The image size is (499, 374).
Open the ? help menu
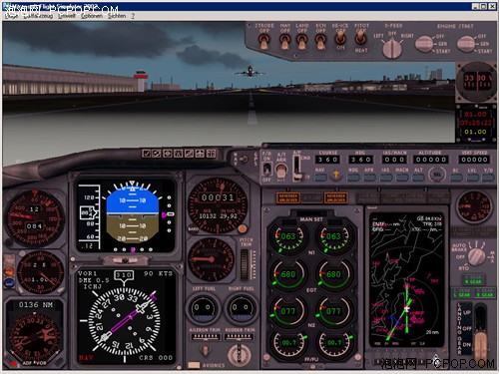click(x=133, y=16)
